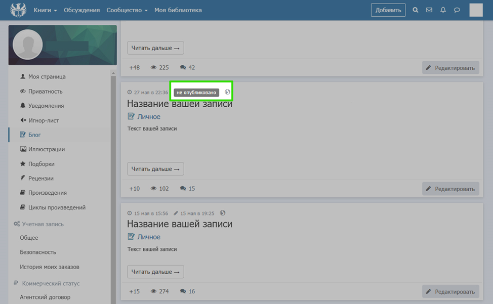This screenshot has width=493, height=304.
Task: Open notifications bell icon in header
Action: (443, 10)
